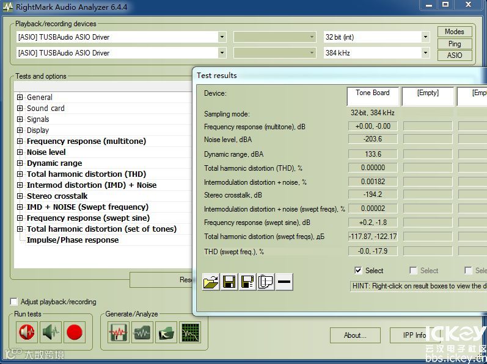Expand Frequency response (swept sine) node
487x364 pixels.
point(20,218)
